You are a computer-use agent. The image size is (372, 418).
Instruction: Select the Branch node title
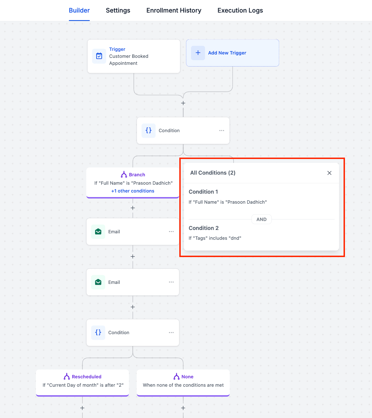click(x=137, y=175)
